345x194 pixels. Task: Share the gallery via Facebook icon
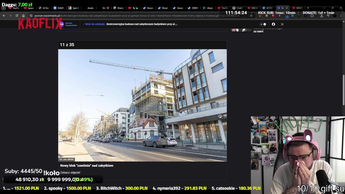pyautogui.click(x=273, y=24)
